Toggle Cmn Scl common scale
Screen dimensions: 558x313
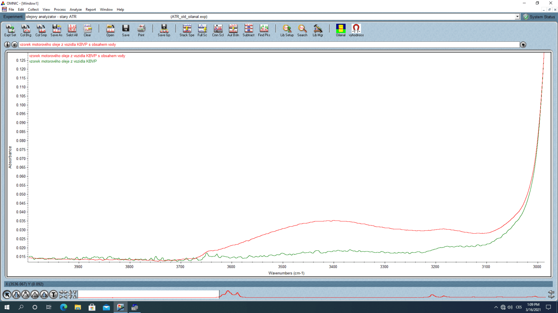(x=218, y=30)
